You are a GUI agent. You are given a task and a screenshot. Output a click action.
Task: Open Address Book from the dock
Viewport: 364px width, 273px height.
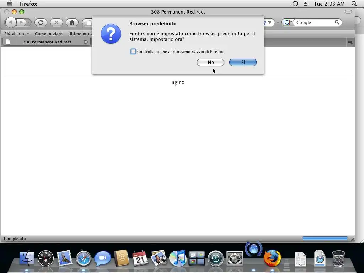[122, 258]
